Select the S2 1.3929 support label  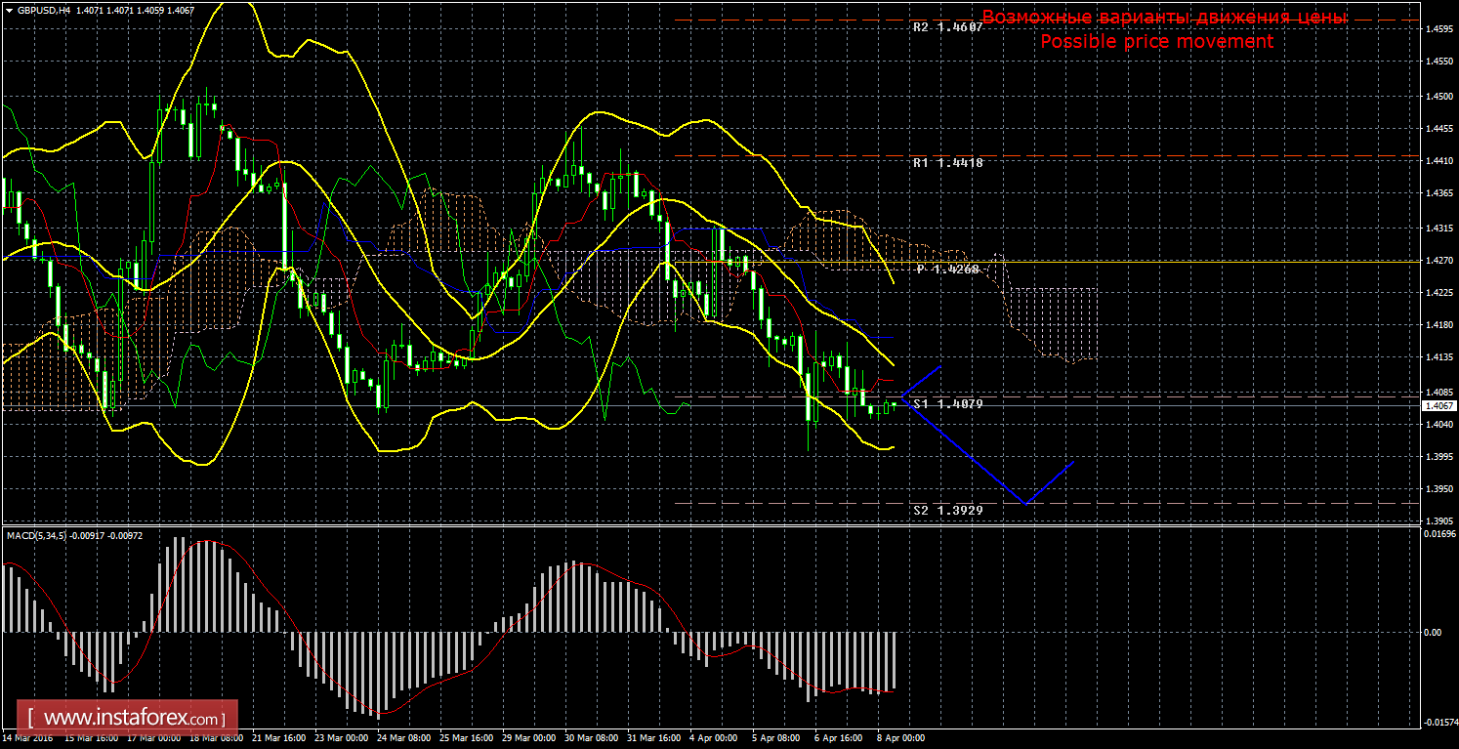coord(947,510)
